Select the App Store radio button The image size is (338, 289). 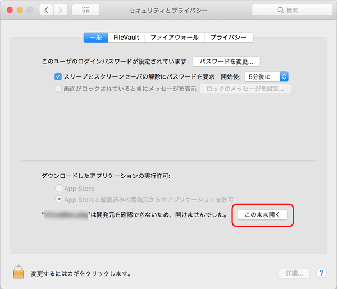[59, 189]
